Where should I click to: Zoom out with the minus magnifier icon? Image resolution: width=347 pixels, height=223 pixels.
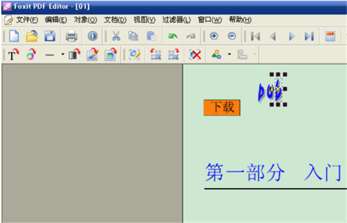coord(232,36)
